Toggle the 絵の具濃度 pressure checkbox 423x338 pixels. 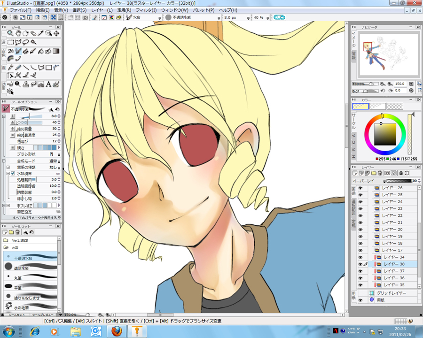point(13,135)
